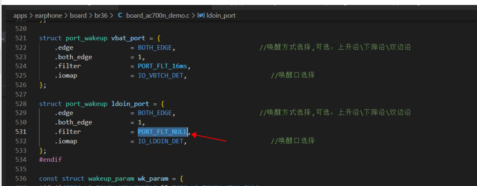The image size is (477, 186).
Task: Click '.filter' field on line 531
Action: coord(68,132)
